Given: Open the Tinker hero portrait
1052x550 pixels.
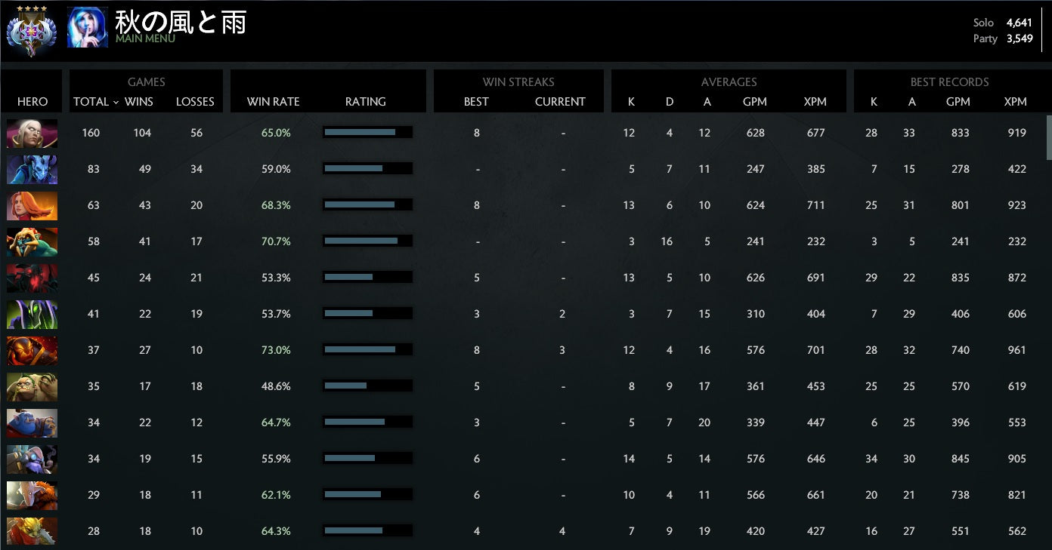Looking at the screenshot, I should click(32, 459).
